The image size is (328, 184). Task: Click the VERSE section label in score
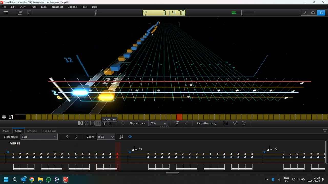tap(15, 143)
